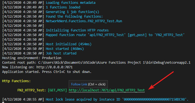Click 'Generating 1 job function(s)' text

pos(73,12)
